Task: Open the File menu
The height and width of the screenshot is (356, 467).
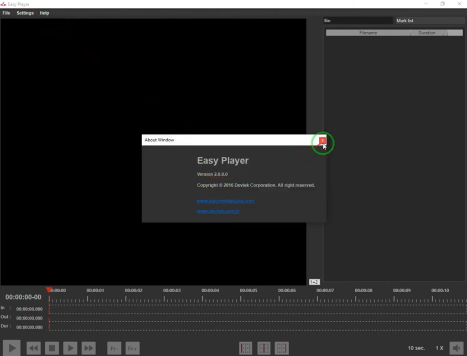Action: [x=6, y=13]
